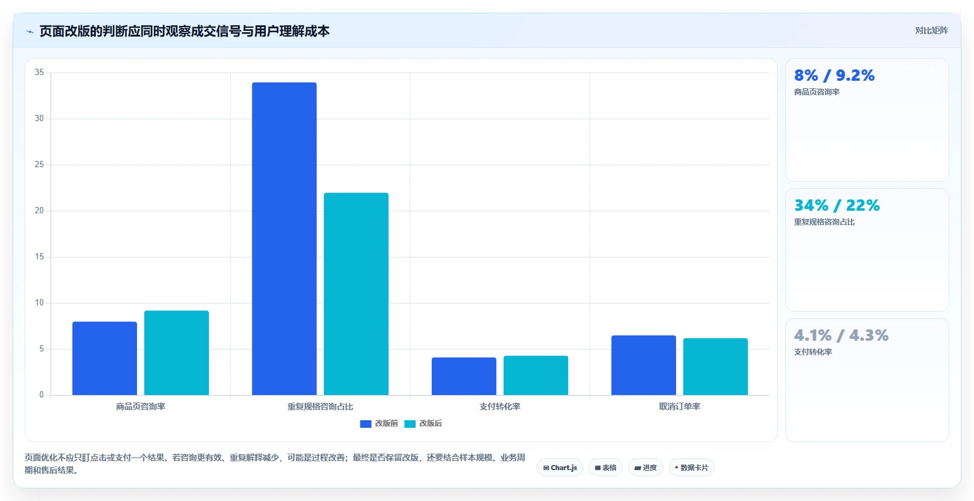Click the x-axis label 支付转化率
The height and width of the screenshot is (501, 974).
tap(500, 407)
